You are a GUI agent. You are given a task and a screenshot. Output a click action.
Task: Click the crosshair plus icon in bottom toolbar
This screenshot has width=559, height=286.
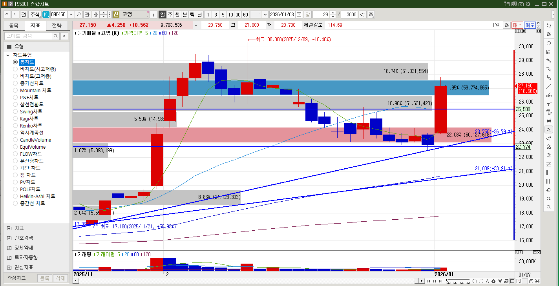tap(525, 281)
